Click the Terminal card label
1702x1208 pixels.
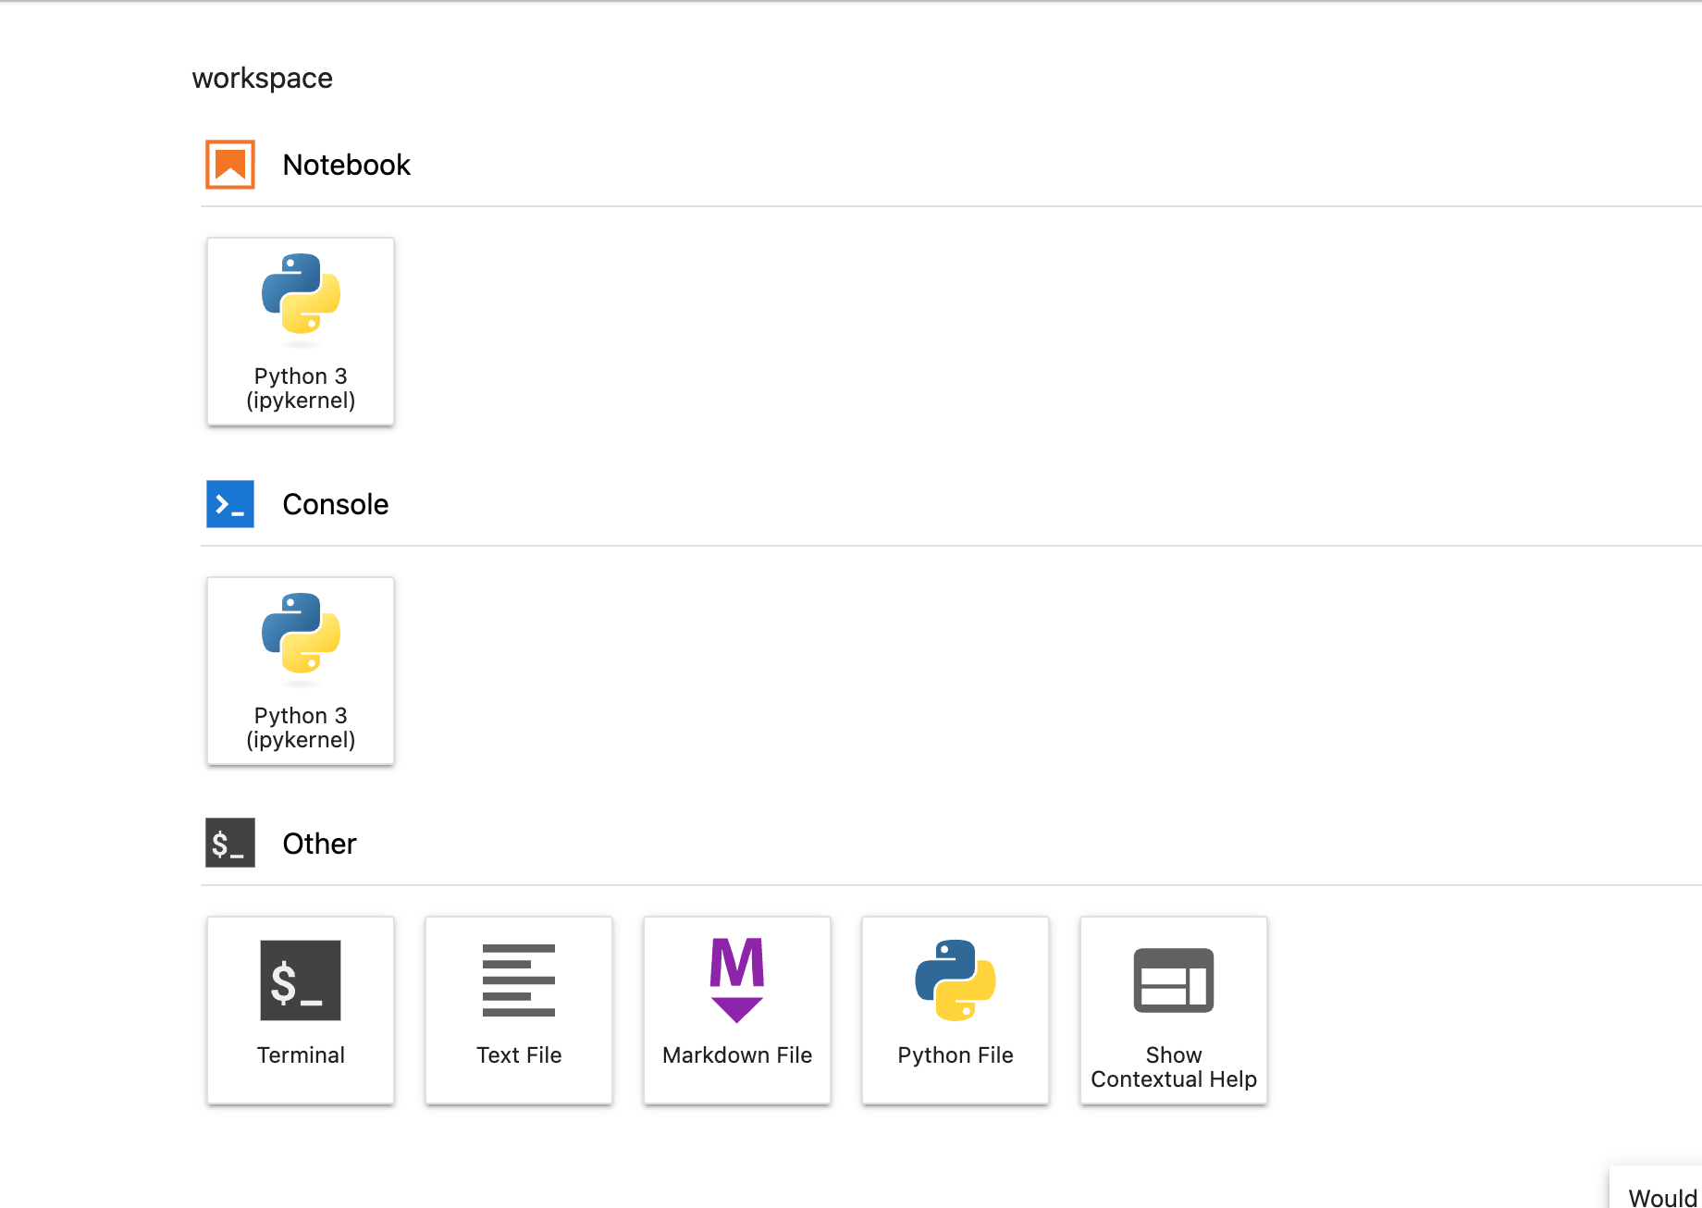click(x=301, y=1055)
